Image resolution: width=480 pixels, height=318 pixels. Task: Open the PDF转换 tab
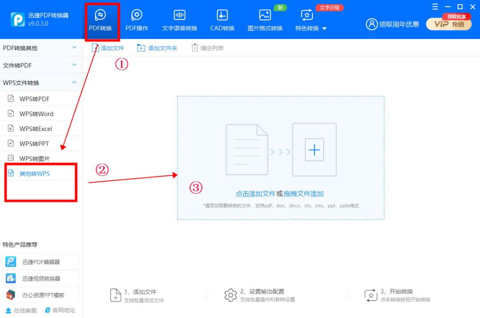100,20
